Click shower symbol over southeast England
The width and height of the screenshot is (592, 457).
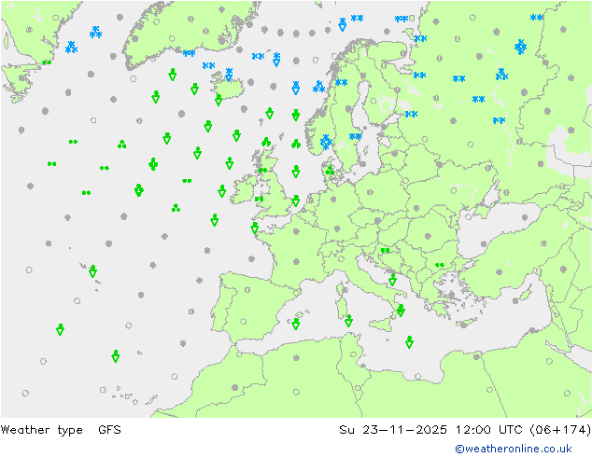[x=296, y=201]
